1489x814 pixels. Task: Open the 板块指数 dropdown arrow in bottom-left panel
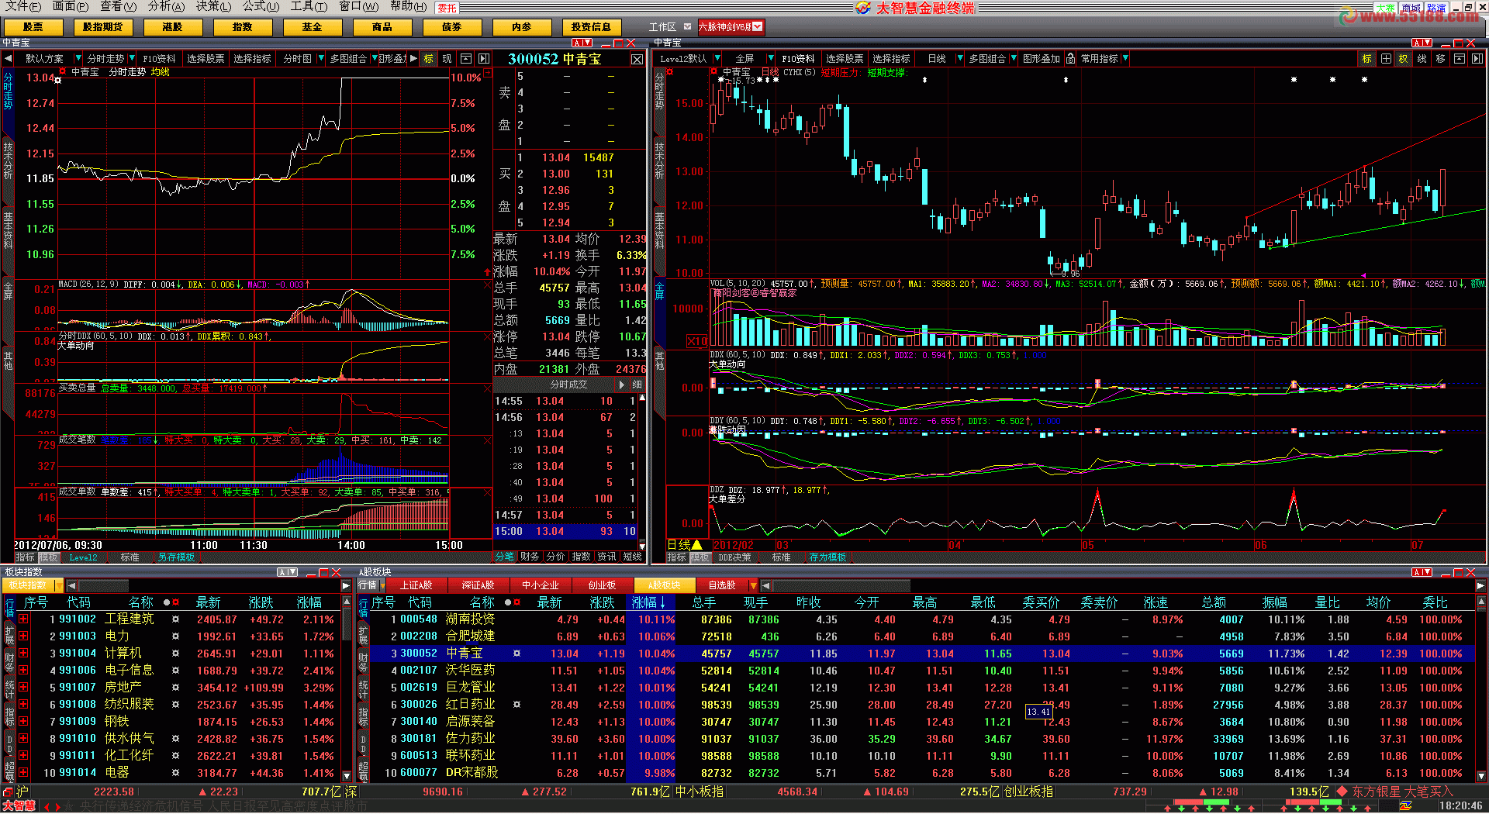(57, 586)
